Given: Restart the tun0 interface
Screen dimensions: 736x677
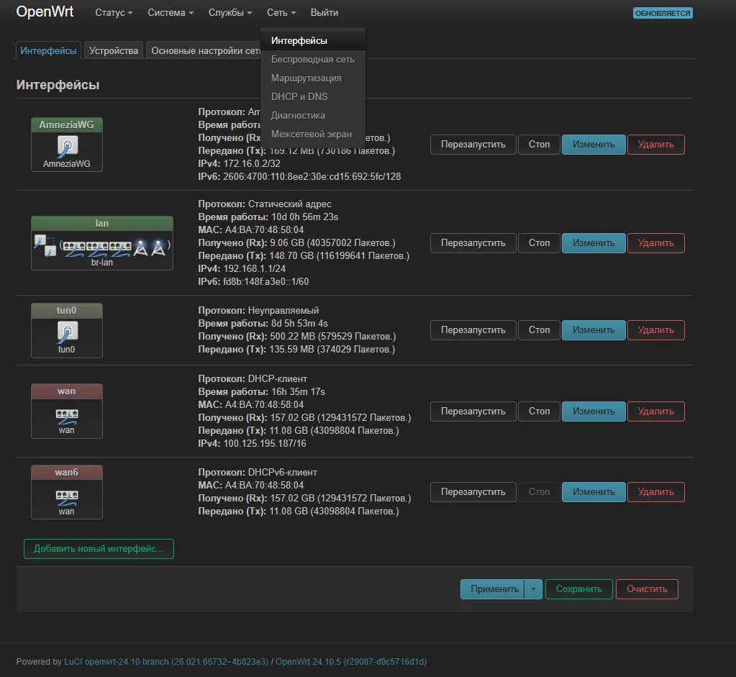Looking at the screenshot, I should coord(473,330).
